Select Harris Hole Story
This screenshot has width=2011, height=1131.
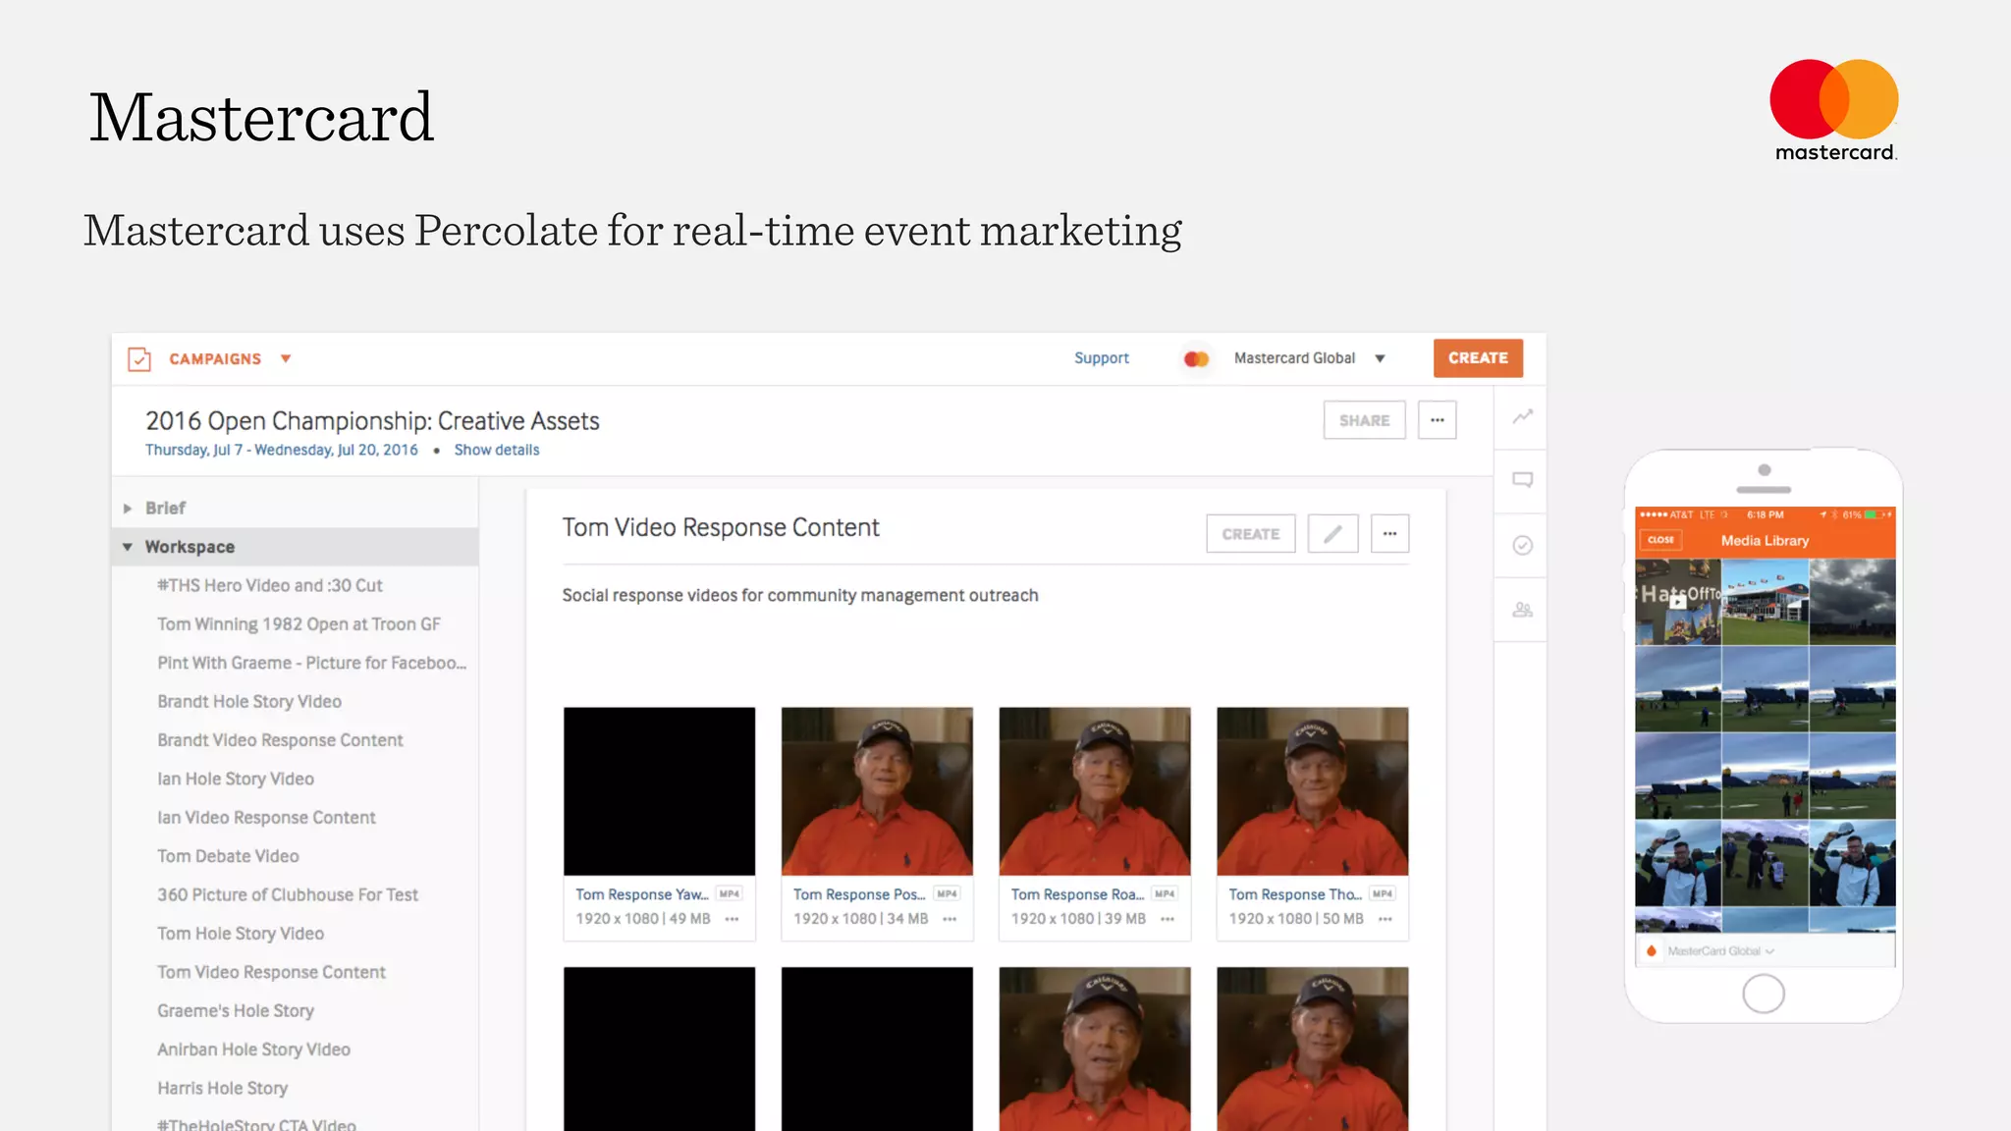(222, 1088)
